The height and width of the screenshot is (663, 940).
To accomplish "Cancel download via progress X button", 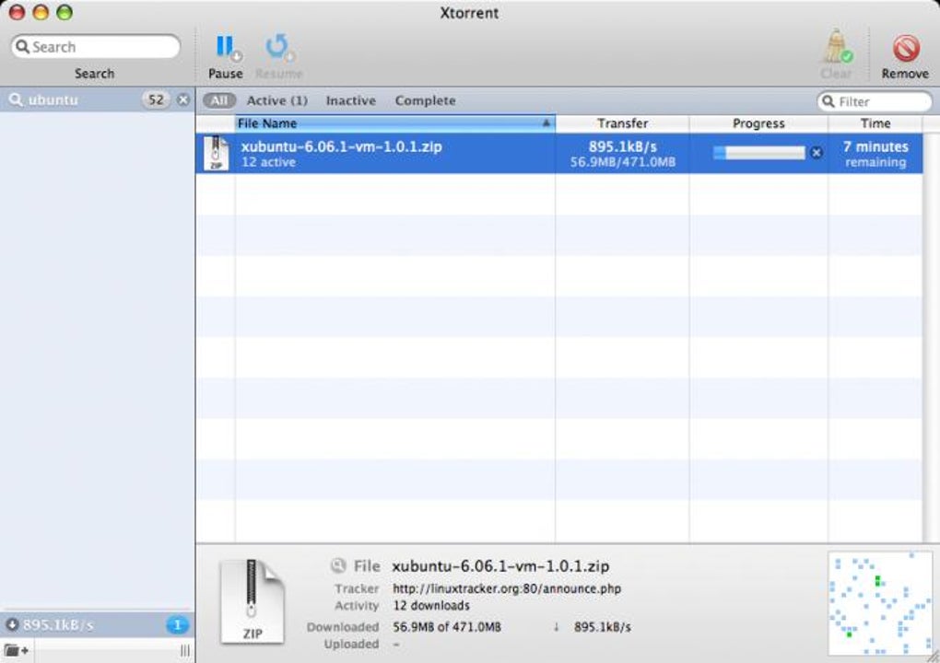I will [816, 153].
